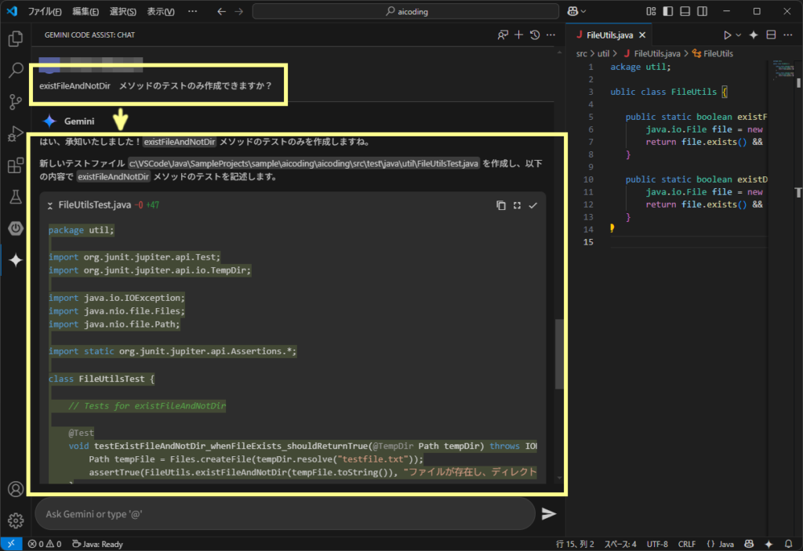Open the Extensions view

pos(16,165)
